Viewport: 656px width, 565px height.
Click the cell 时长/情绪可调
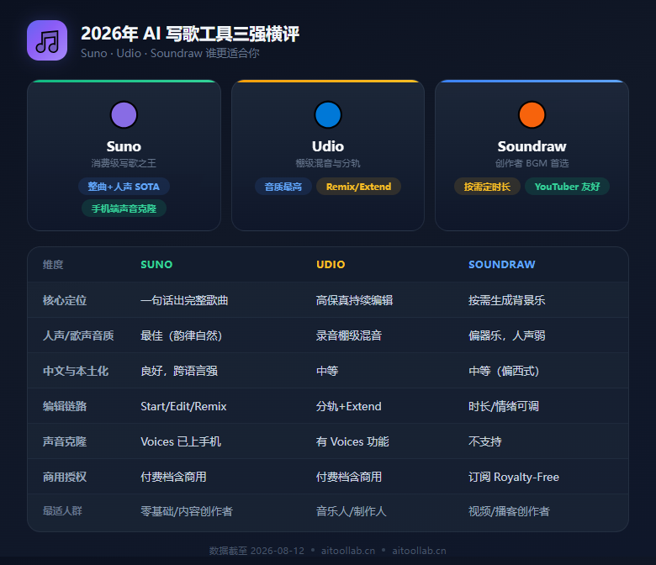coord(504,406)
